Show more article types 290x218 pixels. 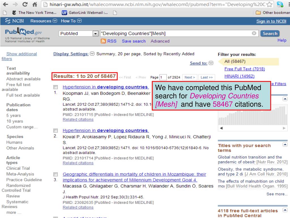pos(14,212)
